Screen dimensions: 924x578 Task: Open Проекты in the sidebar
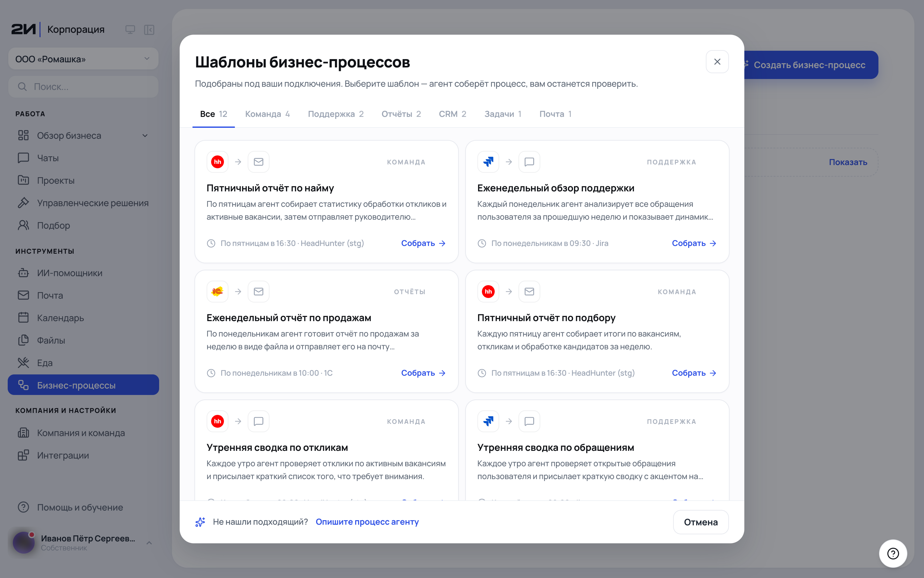click(x=83, y=180)
